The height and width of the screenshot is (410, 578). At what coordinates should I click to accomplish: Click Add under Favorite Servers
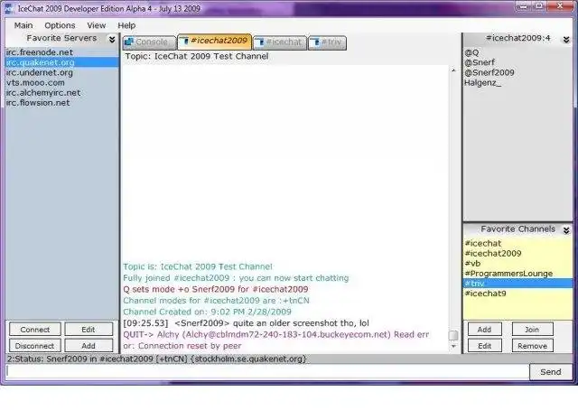(89, 346)
